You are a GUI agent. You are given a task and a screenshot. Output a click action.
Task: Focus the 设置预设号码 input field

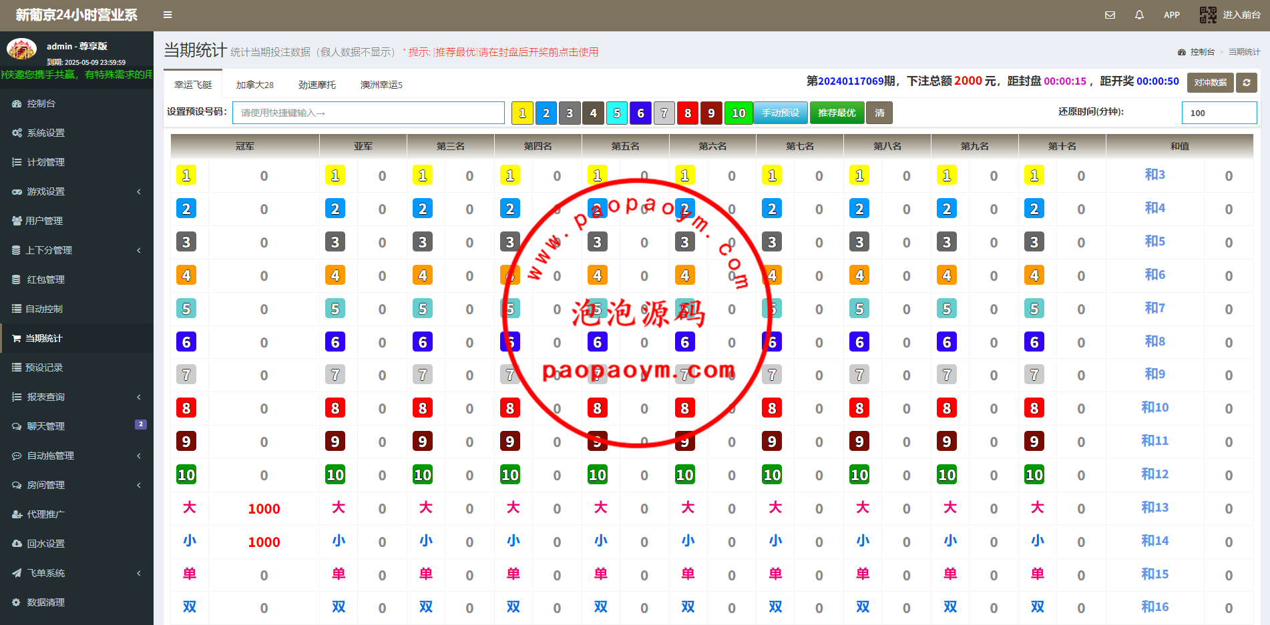tap(368, 113)
